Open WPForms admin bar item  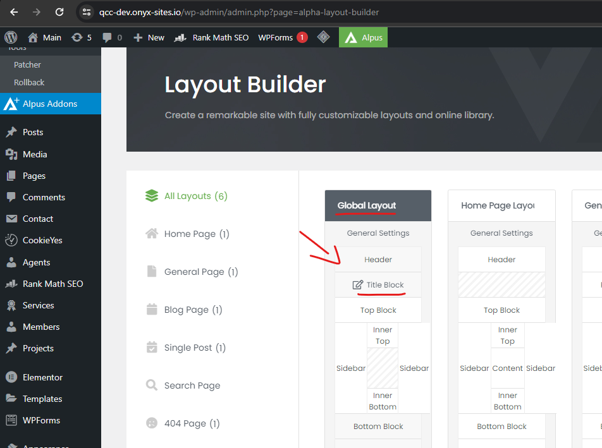283,37
